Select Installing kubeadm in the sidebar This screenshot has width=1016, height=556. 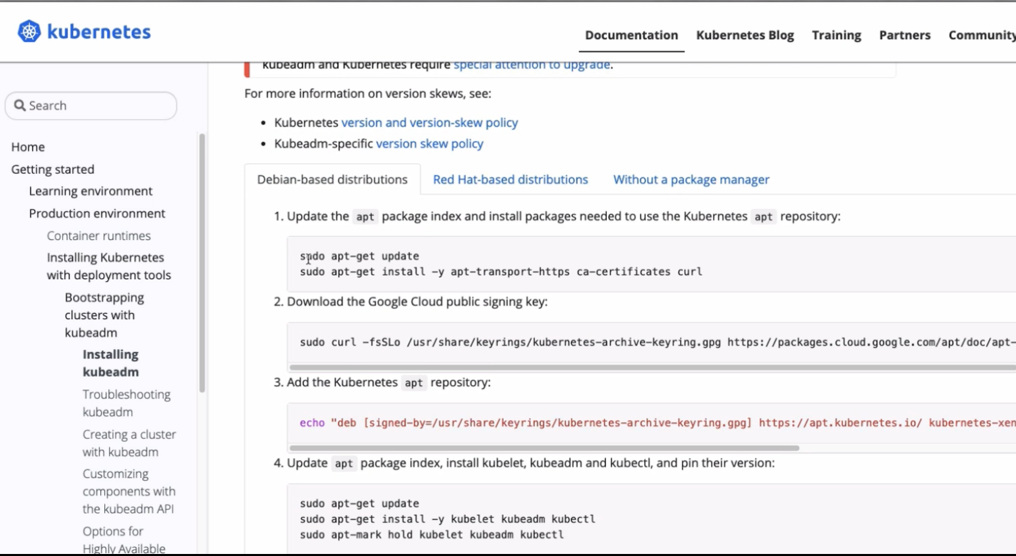tap(110, 363)
